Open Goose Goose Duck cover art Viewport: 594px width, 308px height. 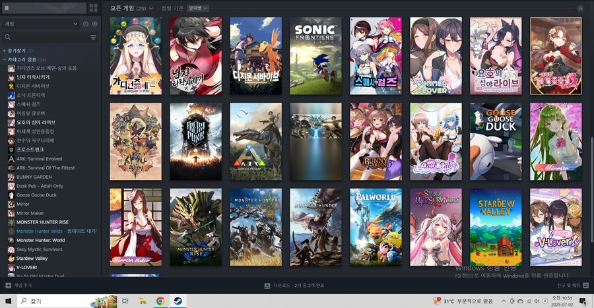click(x=496, y=142)
